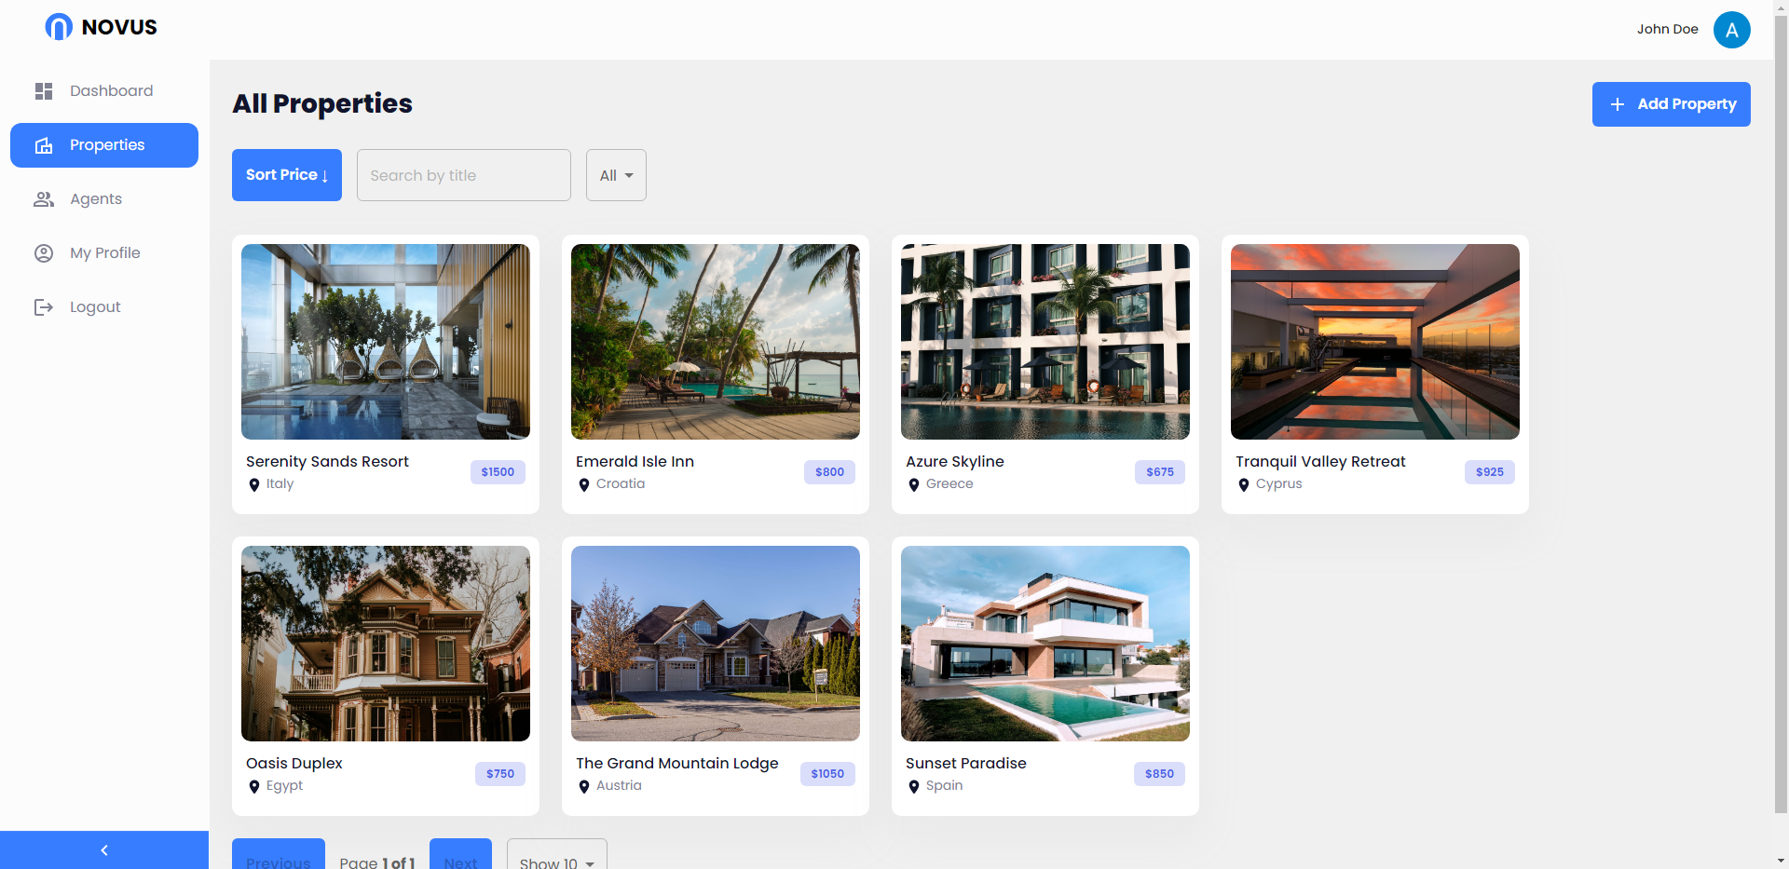
Task: Open the All category filter dropdown
Action: pos(615,174)
